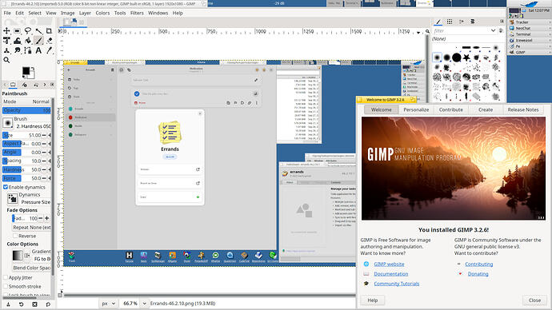The image size is (552, 310).
Task: Select the Clone tool
Action: (6, 50)
